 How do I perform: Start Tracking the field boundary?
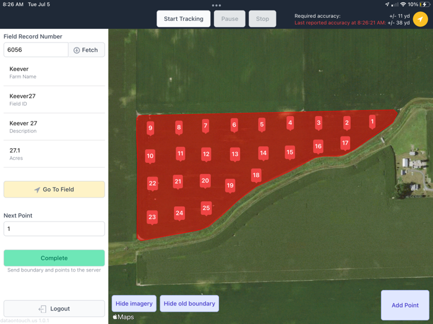point(183,19)
